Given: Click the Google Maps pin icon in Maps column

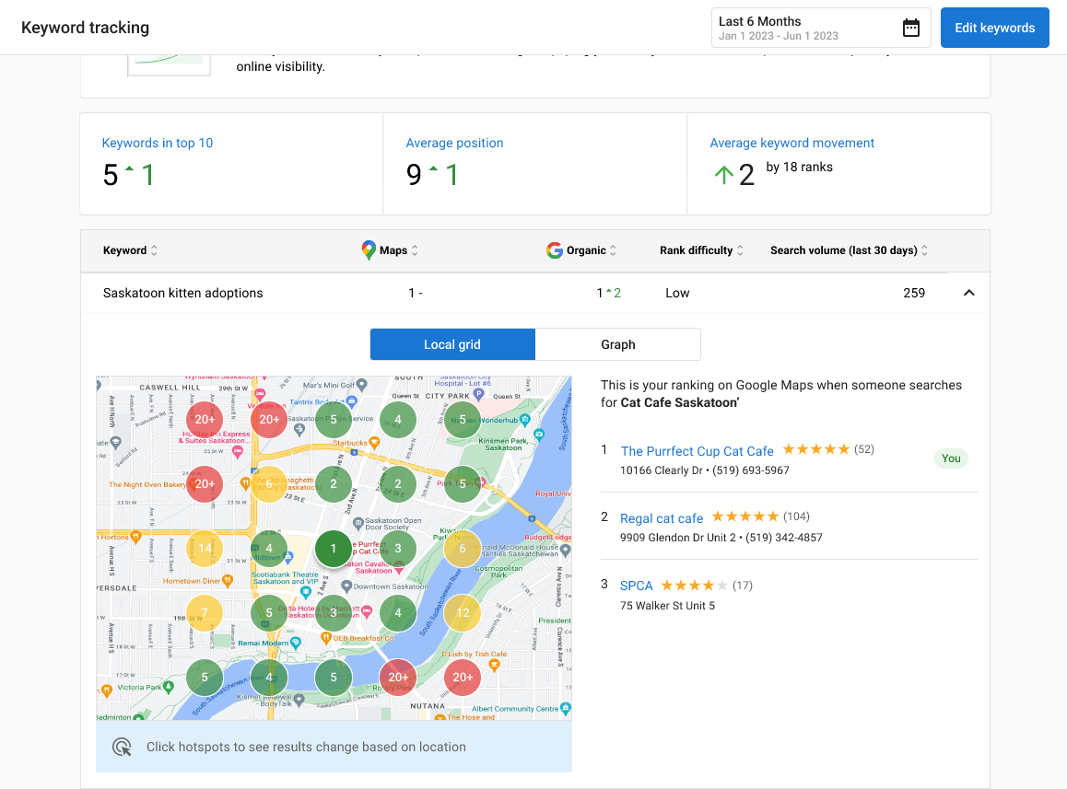Looking at the screenshot, I should 368,249.
